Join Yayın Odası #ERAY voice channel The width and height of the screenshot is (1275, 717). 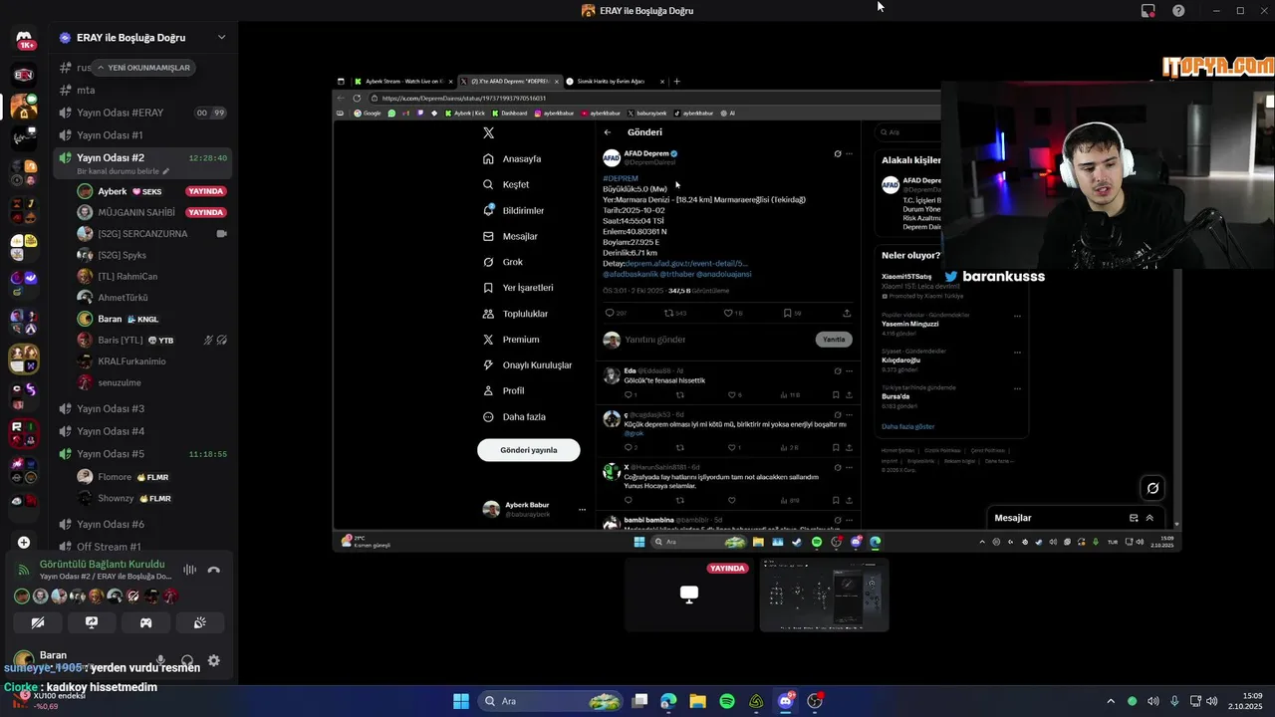click(142, 113)
